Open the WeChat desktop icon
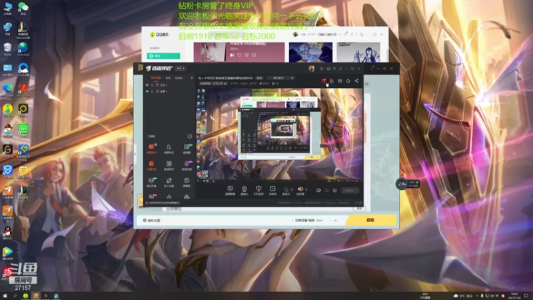Screen dimensions: 533x300 coord(23,8)
